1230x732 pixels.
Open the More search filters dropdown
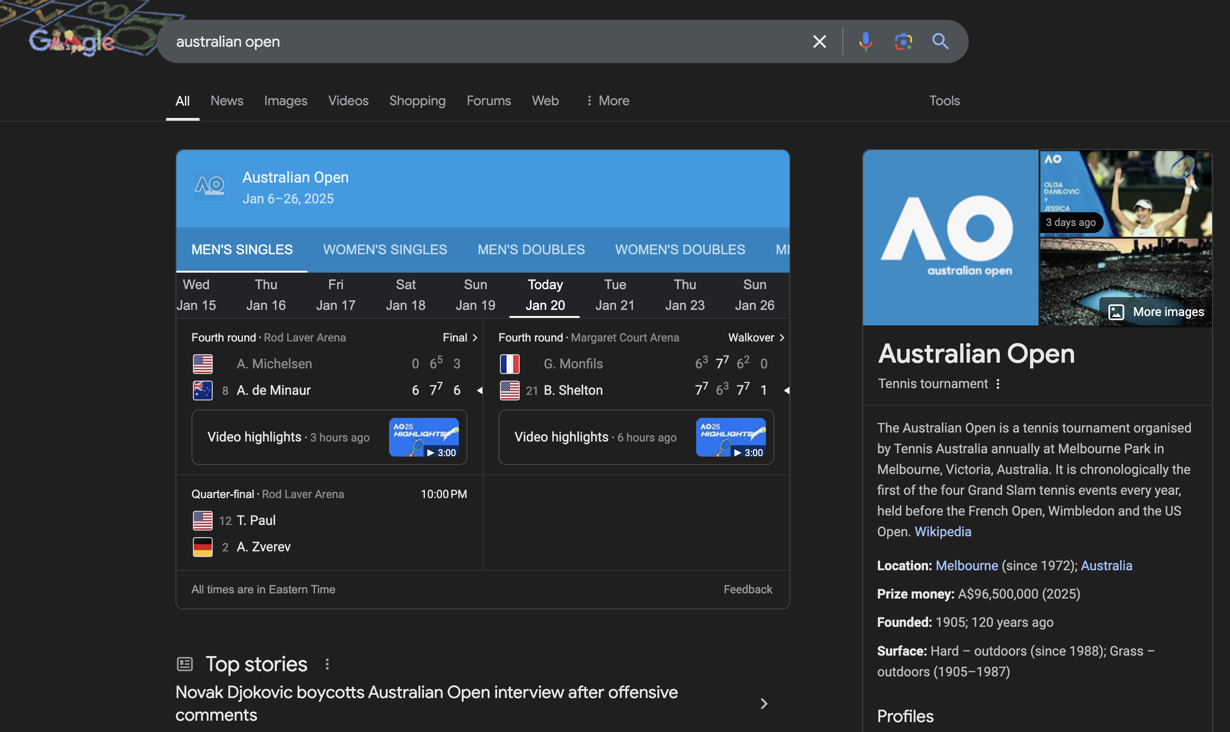607,100
